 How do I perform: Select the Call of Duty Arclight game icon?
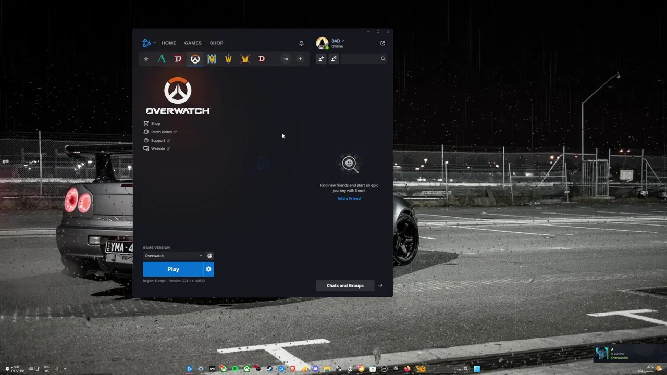tap(162, 59)
